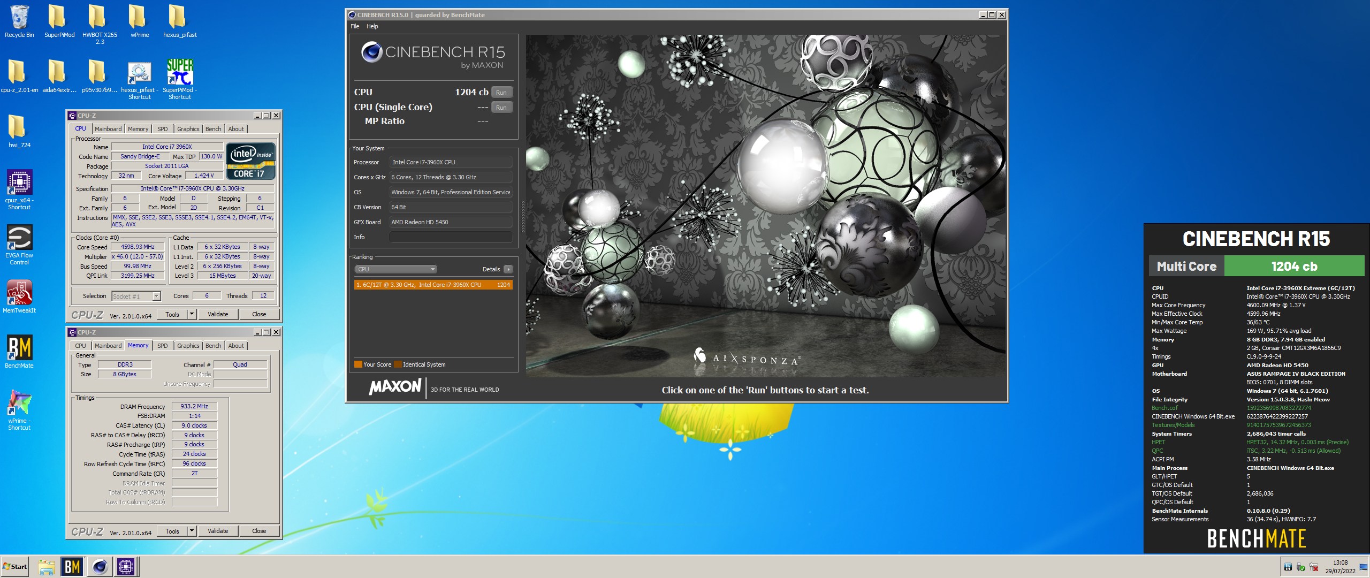Screen dimensions: 1370x578
Task: Open About tab in bottom CPU-Z window
Action: pos(236,346)
